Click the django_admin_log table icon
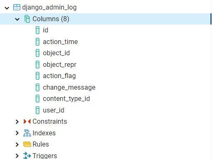The image size is (212, 159). (17, 7)
